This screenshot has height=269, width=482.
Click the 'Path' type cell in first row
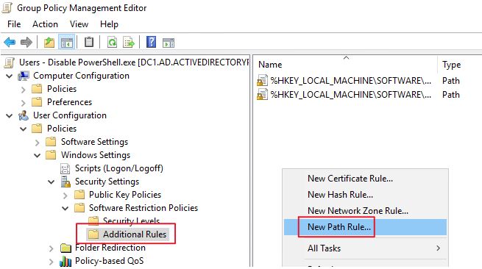click(451, 81)
